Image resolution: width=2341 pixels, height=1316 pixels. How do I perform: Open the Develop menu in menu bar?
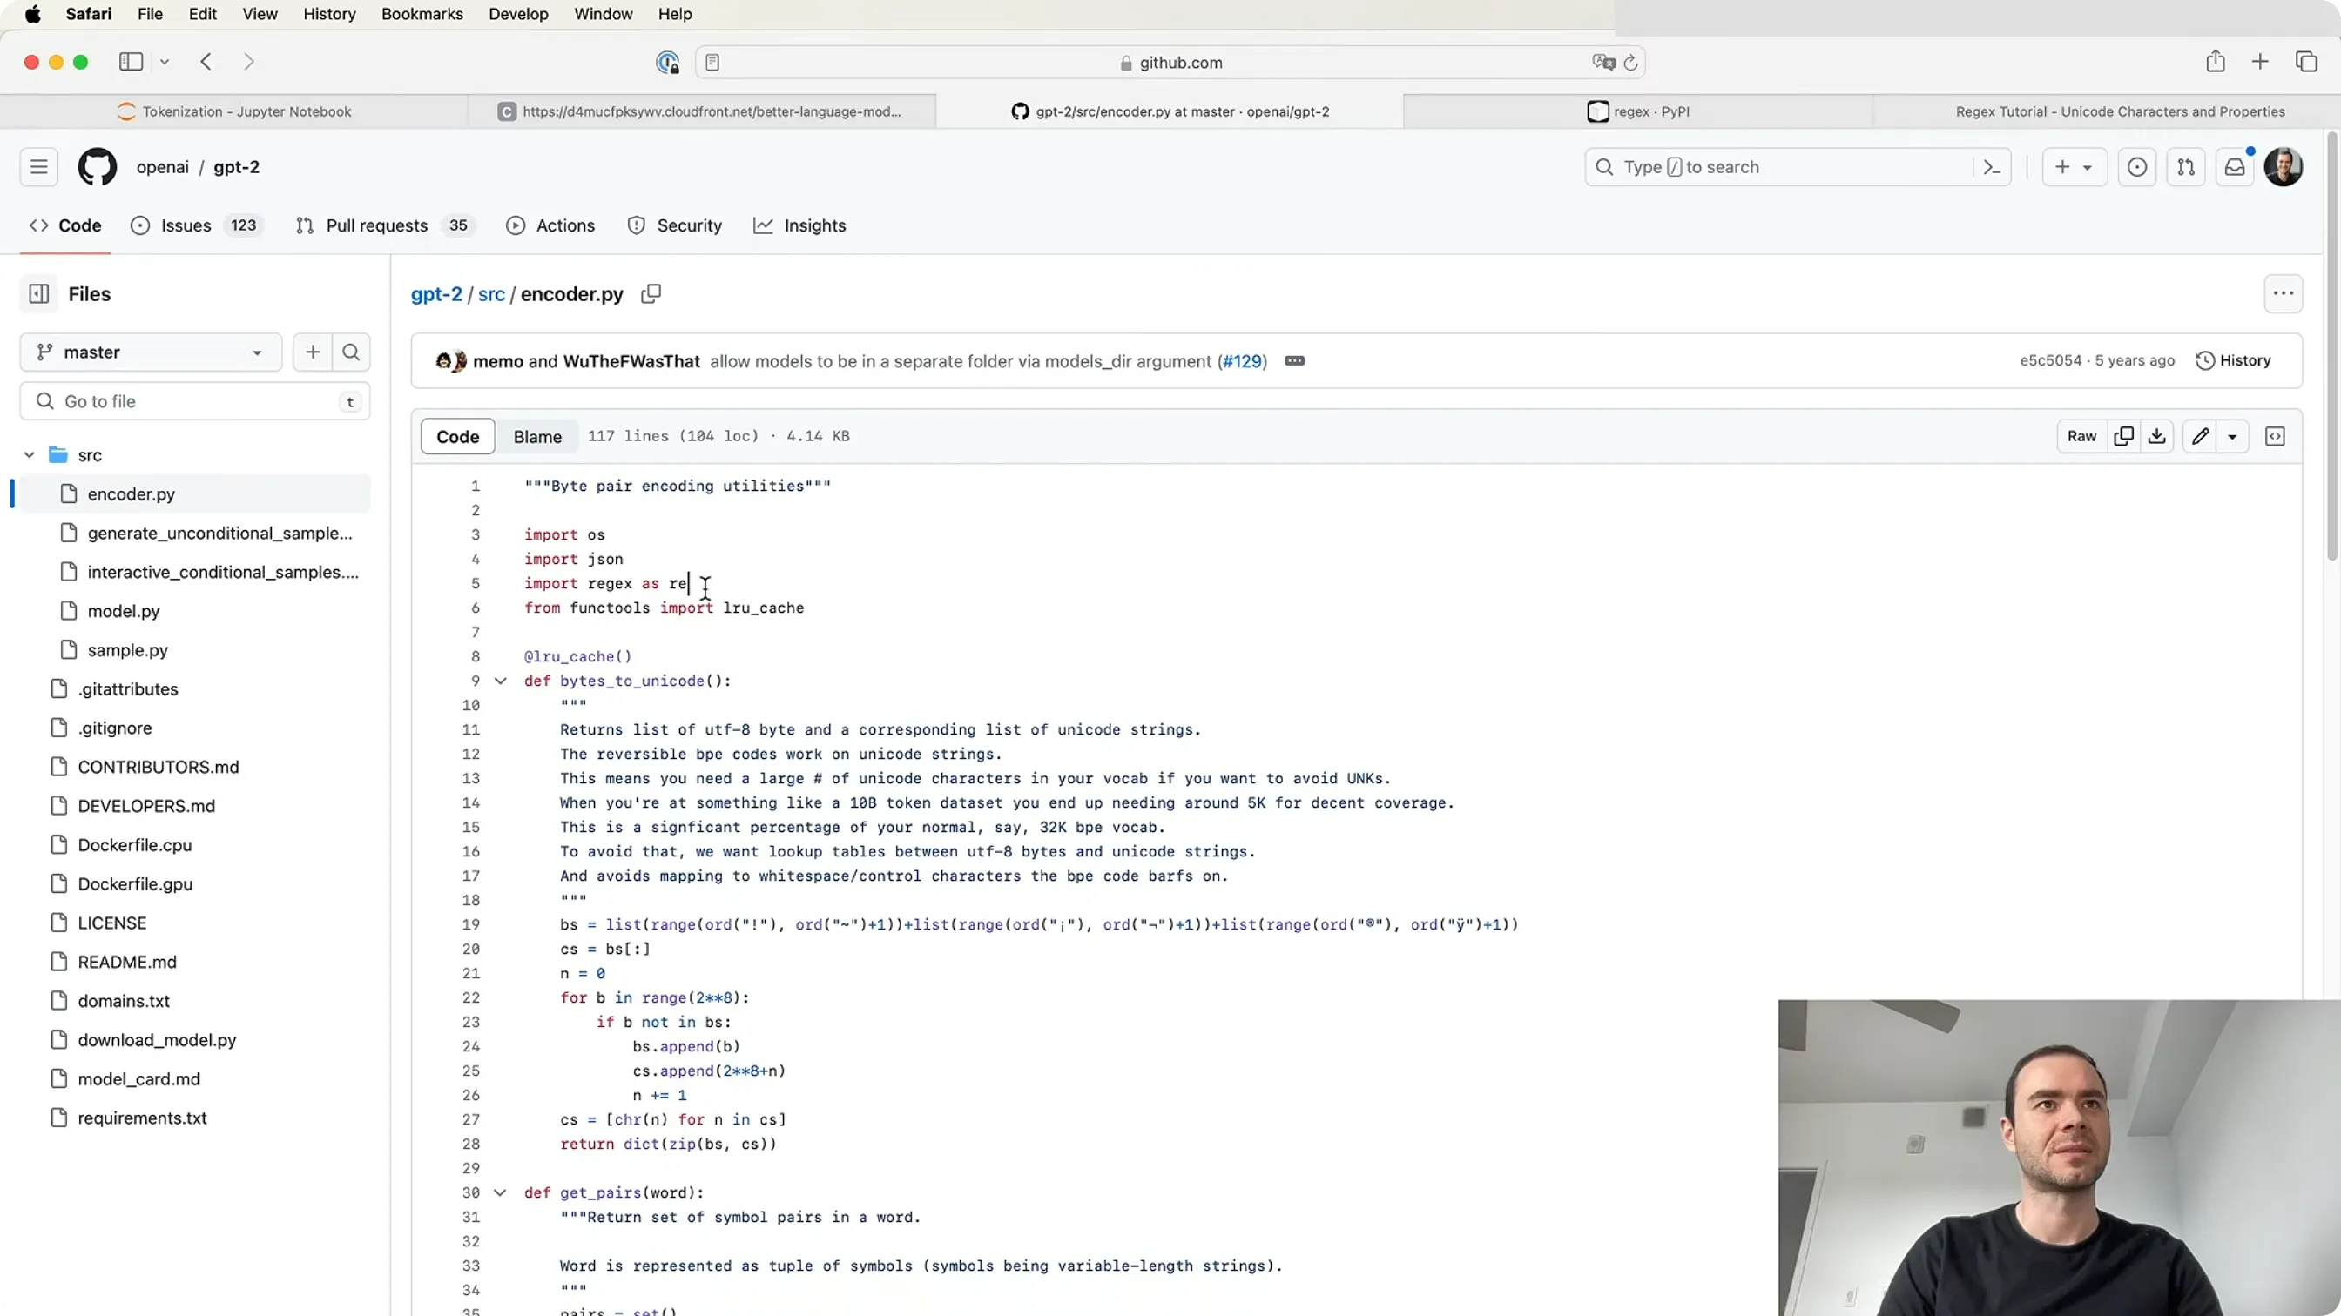518,14
